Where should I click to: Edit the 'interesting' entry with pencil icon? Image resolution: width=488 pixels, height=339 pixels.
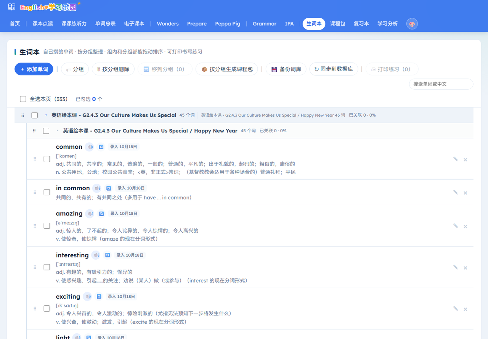[x=455, y=267]
